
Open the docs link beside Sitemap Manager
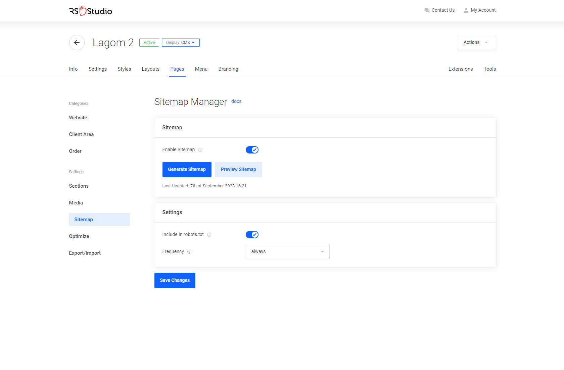pos(236,101)
